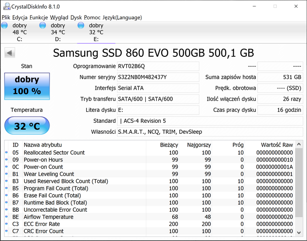Image resolution: width=307 pixels, height=241 pixels.
Task: Open the Wygląd menu
Action: (59, 17)
